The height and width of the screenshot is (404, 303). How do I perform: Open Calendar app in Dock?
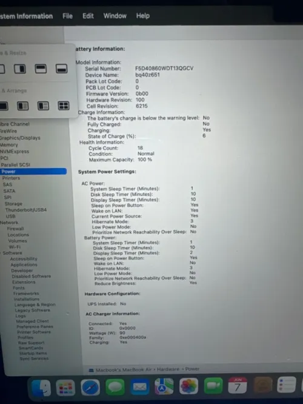[x=238, y=386]
